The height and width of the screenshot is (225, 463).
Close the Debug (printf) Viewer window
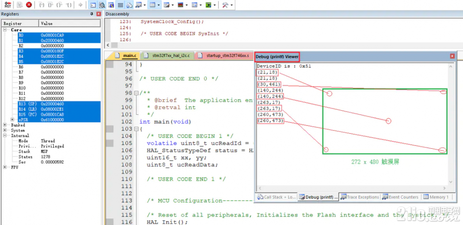452,56
